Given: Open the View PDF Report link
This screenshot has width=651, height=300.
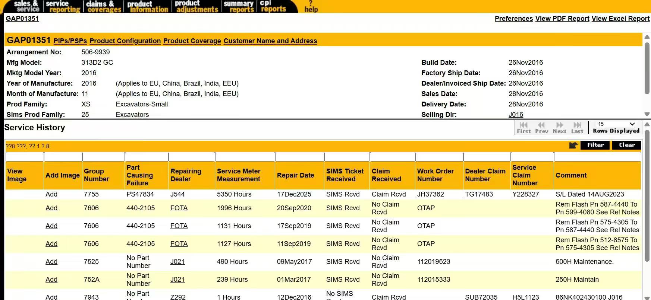Looking at the screenshot, I should (562, 19).
